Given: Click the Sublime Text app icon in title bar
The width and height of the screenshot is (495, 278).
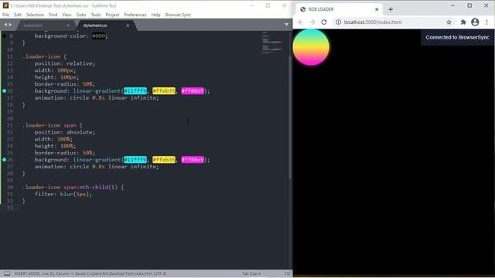Looking at the screenshot, I should [x=5, y=5].
